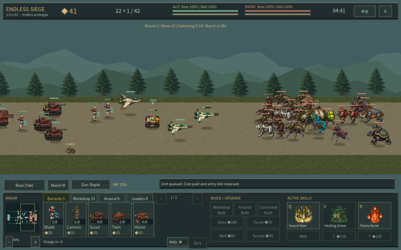401x250 pixels.
Task: Upgrade Turrets for 90
Action: (263, 236)
